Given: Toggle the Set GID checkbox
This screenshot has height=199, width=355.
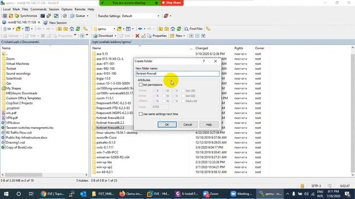Looking at the screenshot, I should (x=183, y=96).
